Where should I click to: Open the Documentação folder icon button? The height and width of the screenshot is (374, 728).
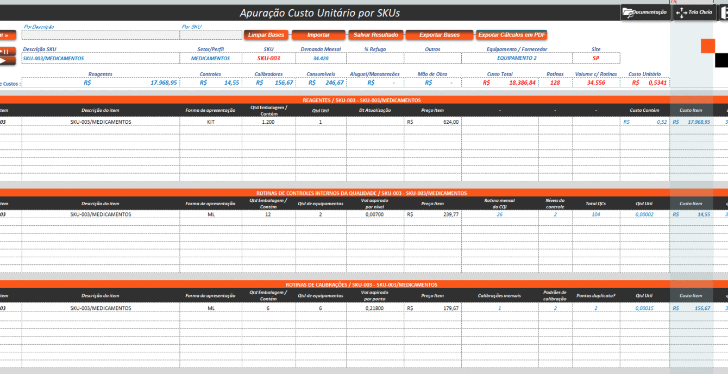[x=645, y=12]
